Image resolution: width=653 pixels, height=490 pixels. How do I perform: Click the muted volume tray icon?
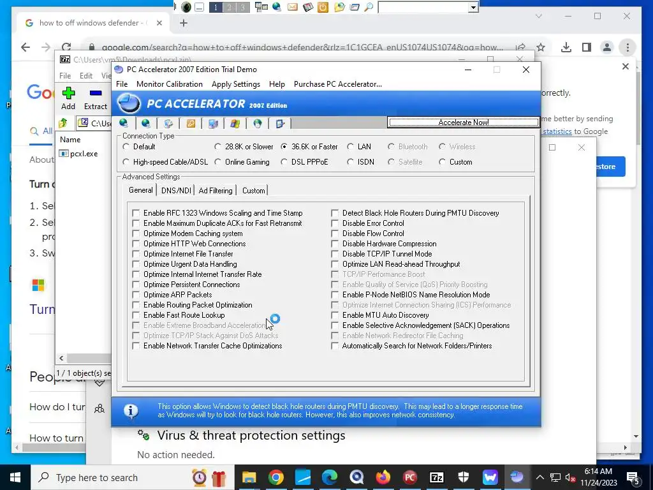[571, 477]
